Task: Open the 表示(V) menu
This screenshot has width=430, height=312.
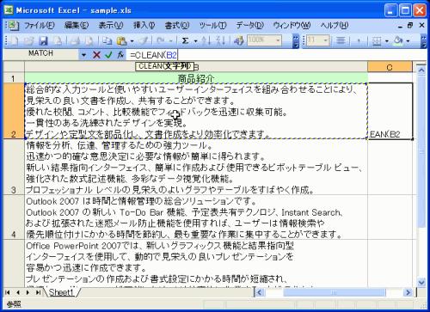Action: [x=111, y=26]
